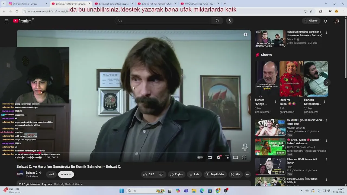Open Microsoft Store from taskbar
The width and height of the screenshot is (347, 195).
click(210, 191)
